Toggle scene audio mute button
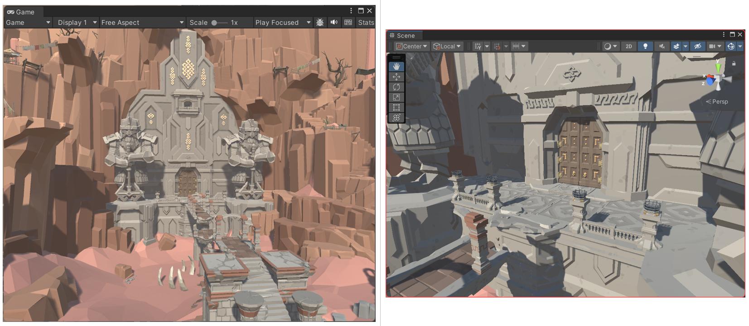749x326 pixels. pos(662,46)
